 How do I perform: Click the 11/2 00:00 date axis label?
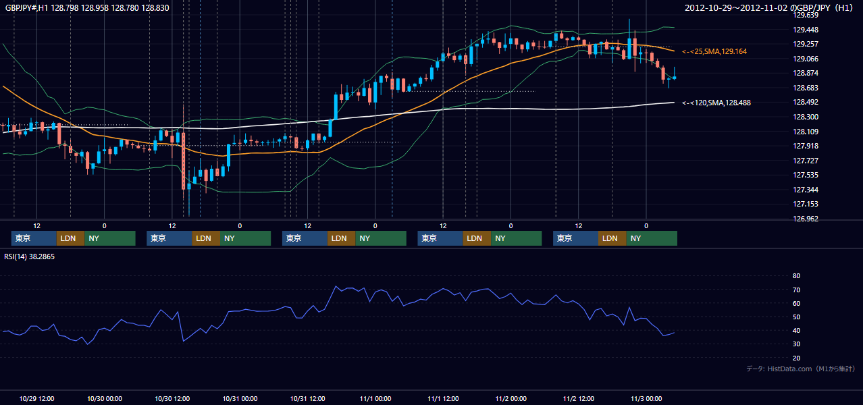[x=511, y=398]
